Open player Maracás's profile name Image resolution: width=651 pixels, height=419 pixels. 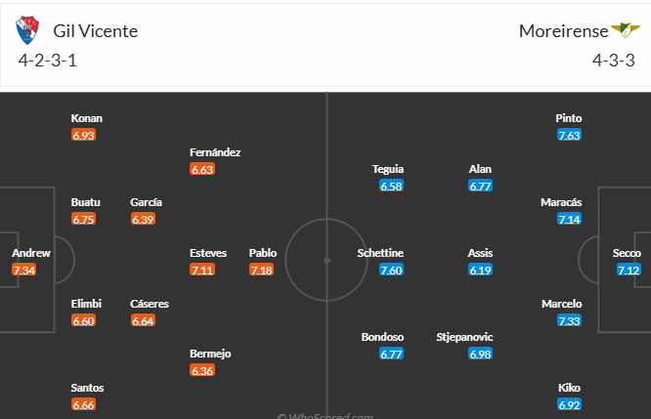pyautogui.click(x=561, y=202)
